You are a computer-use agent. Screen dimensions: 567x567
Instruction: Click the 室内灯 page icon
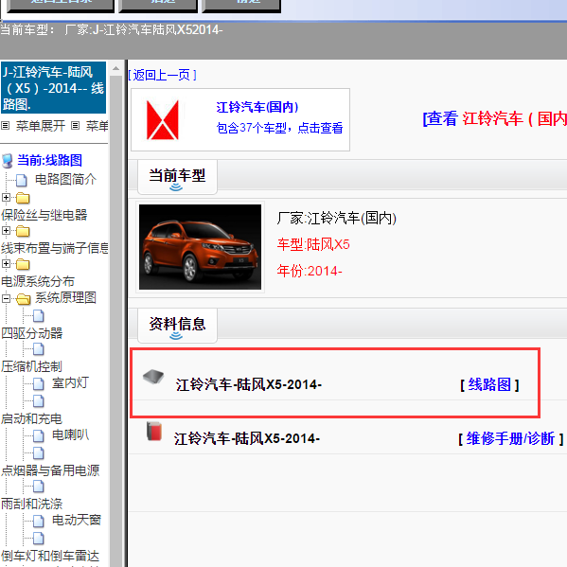[38, 383]
